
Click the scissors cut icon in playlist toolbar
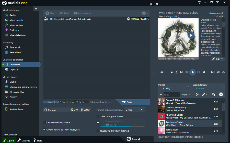[x=198, y=94]
